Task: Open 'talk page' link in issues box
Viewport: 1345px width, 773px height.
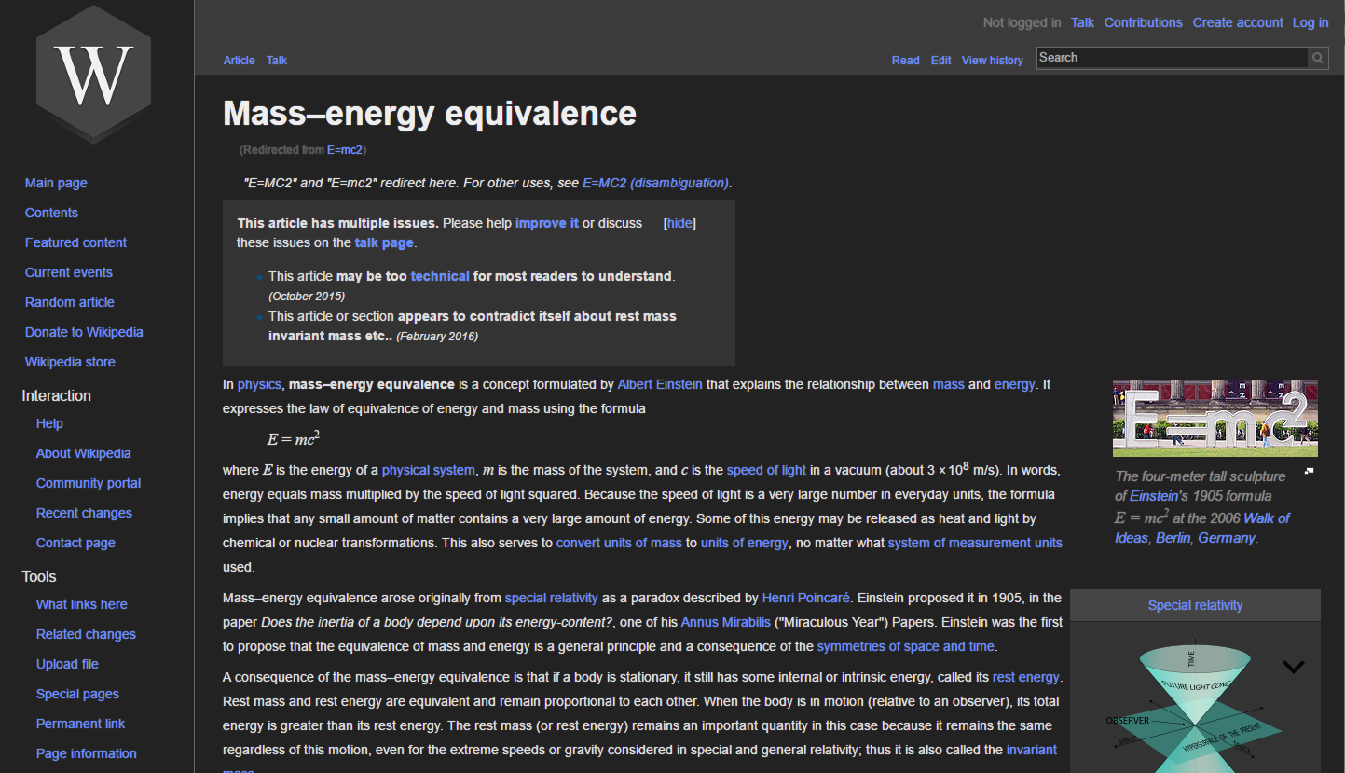Action: click(383, 242)
